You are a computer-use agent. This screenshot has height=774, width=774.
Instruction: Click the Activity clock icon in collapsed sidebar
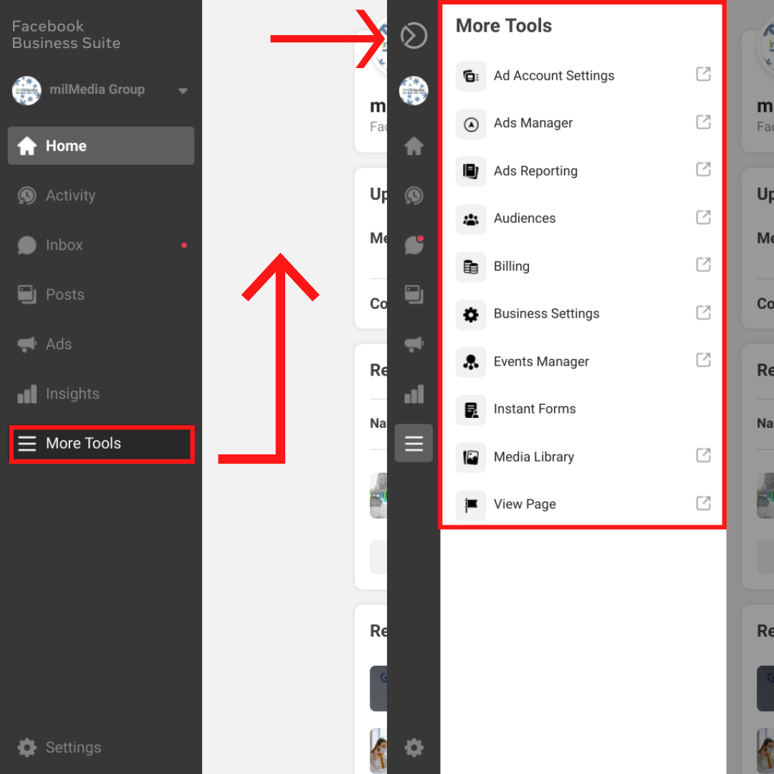point(414,196)
